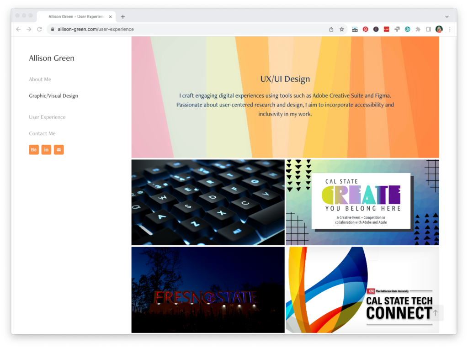
Task: Open the Graphic/Visual Design page
Action: point(53,96)
